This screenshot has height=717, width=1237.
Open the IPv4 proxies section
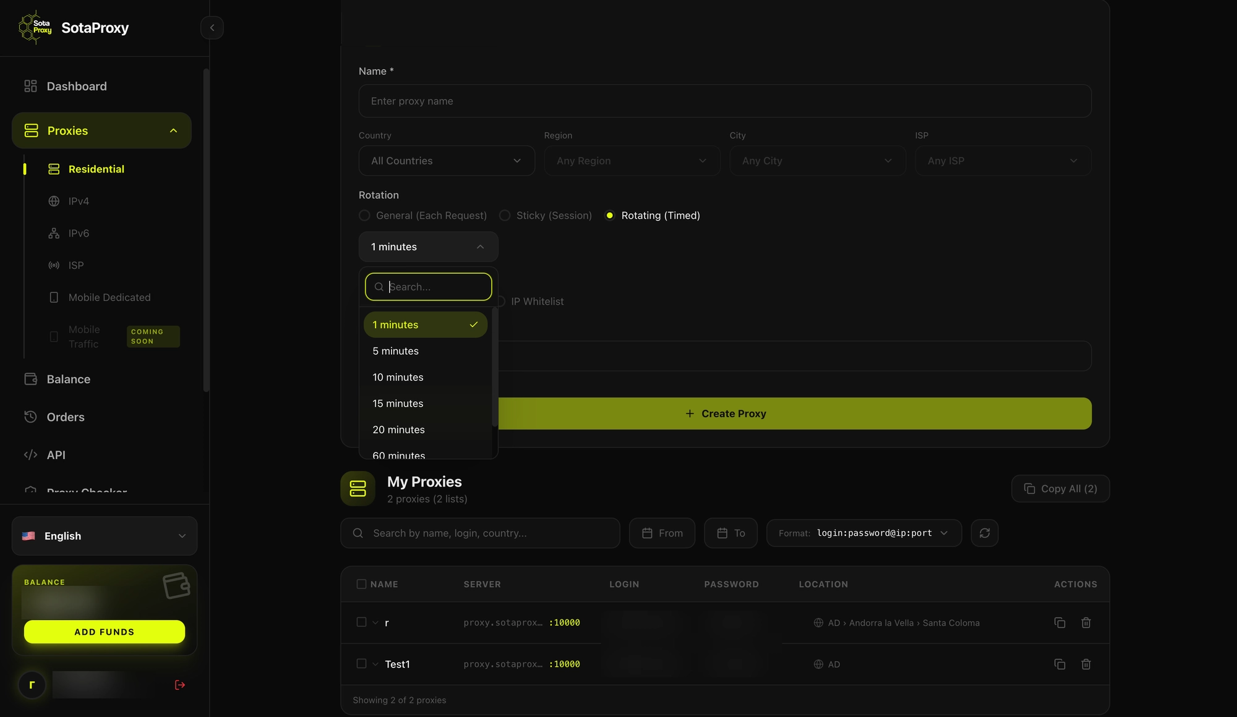[x=79, y=202]
